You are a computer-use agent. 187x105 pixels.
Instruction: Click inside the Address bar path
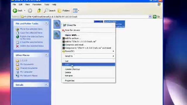click(85, 17)
